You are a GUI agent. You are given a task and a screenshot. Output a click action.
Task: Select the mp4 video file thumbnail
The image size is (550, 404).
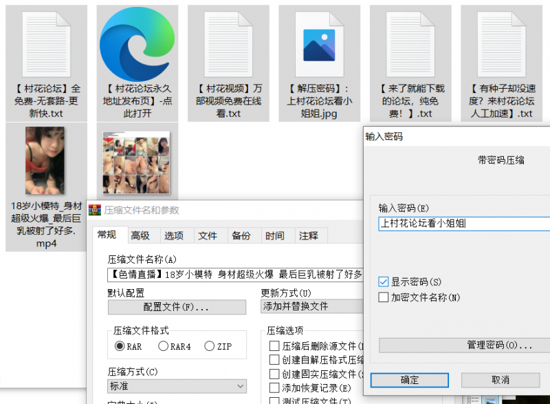coord(45,160)
